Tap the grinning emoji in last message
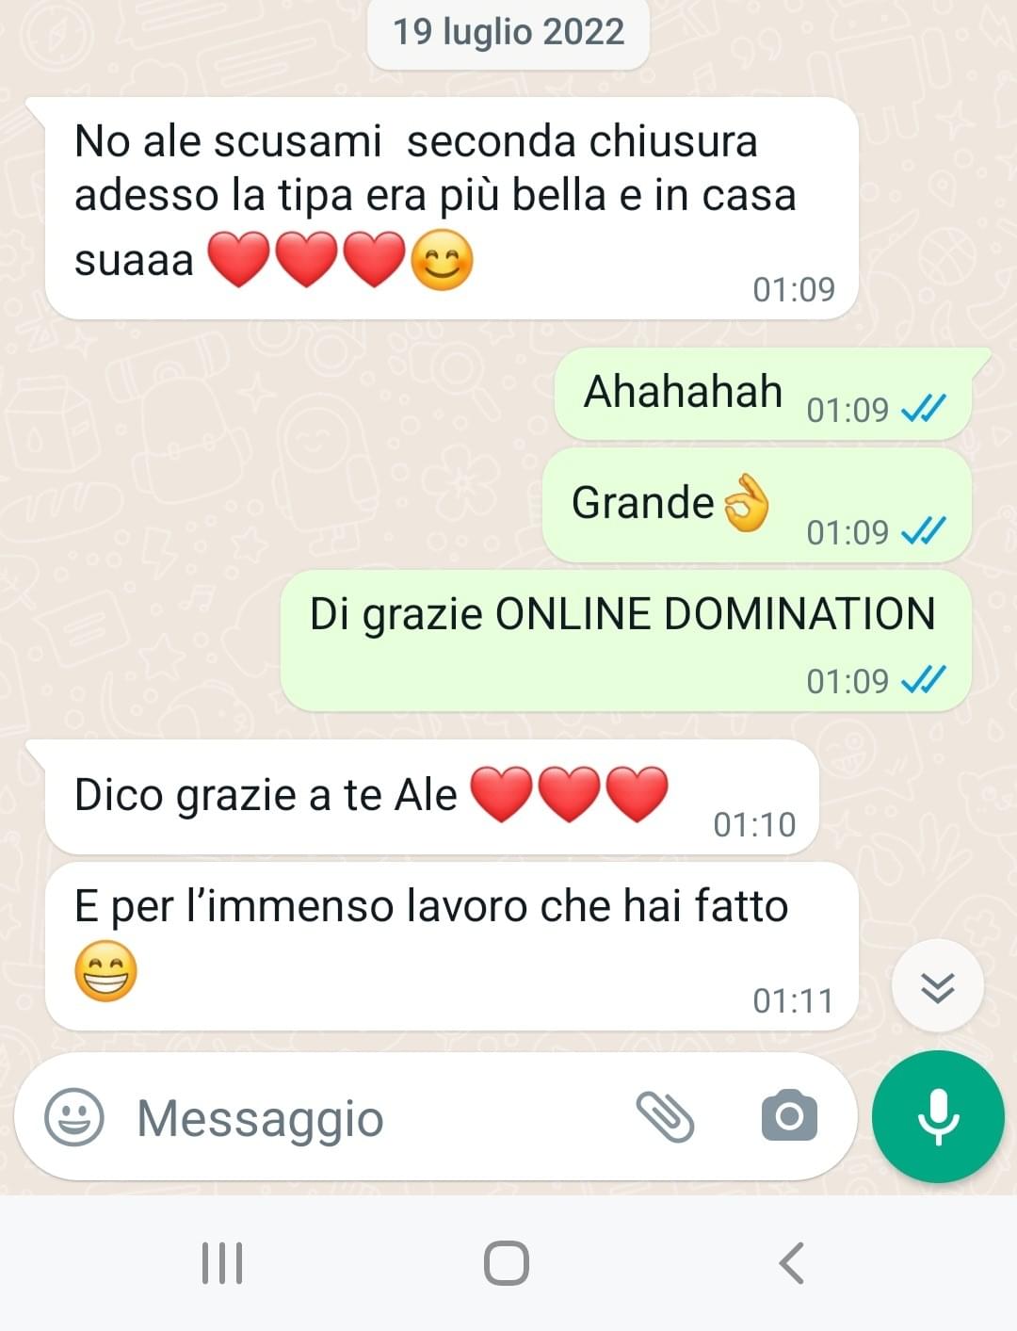Image resolution: width=1017 pixels, height=1331 pixels. pos(105,971)
